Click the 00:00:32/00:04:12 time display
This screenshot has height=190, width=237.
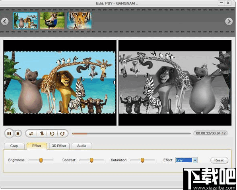click(x=211, y=133)
